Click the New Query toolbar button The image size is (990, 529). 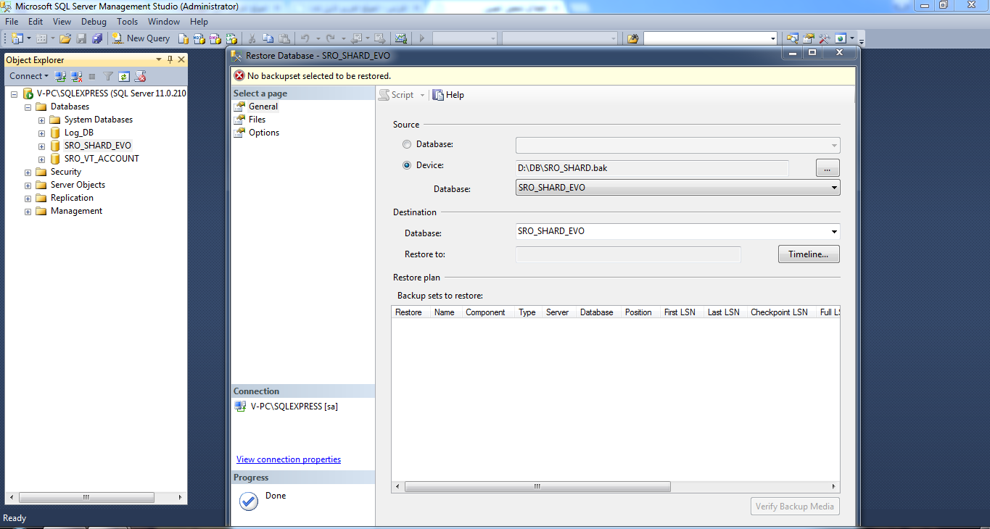[141, 38]
